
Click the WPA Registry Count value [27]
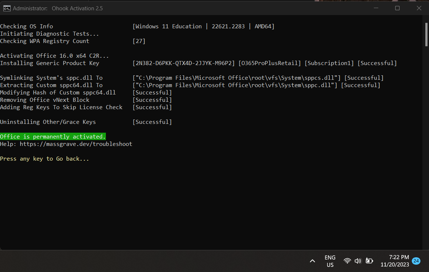pos(139,41)
